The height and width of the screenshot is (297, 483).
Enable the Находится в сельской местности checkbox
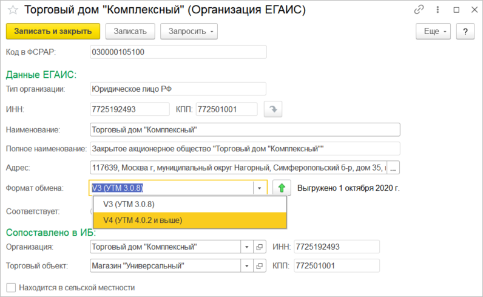click(x=10, y=287)
